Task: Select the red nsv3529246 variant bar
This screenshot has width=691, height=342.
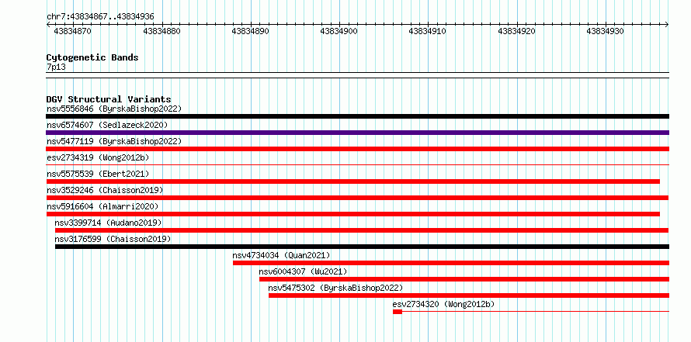Action: [357, 198]
